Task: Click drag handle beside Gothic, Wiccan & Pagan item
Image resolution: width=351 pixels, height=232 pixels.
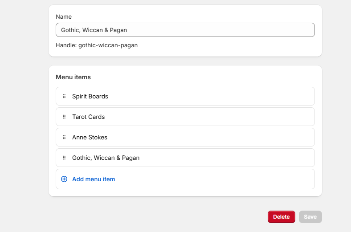Action: 64,158
